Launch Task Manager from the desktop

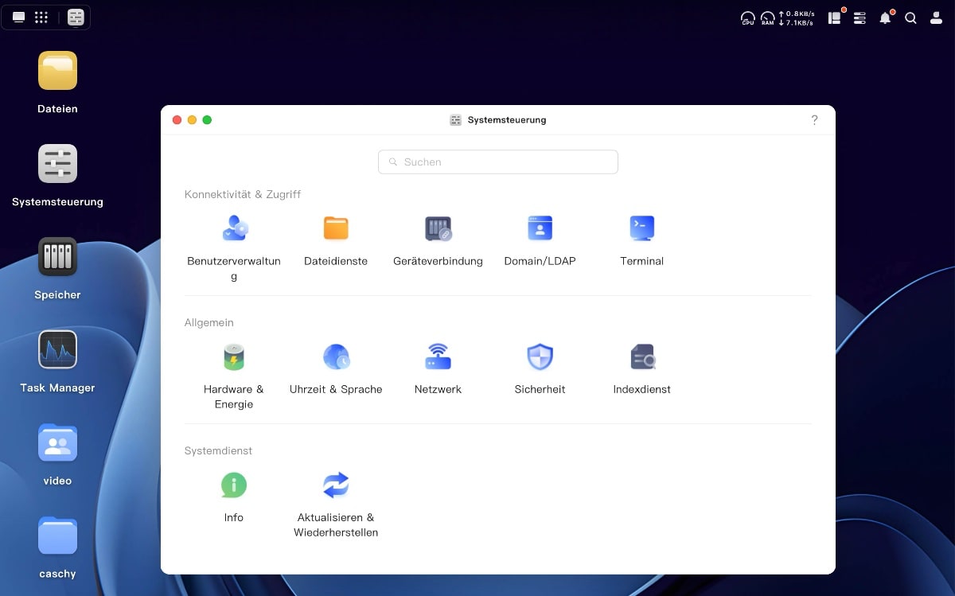pyautogui.click(x=57, y=349)
